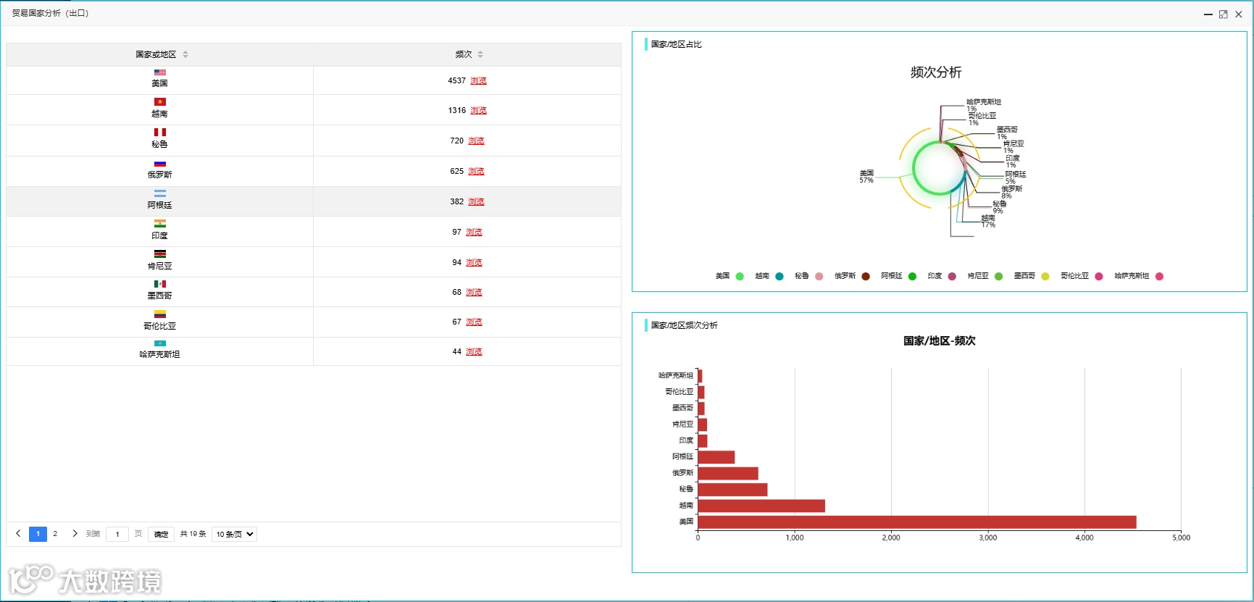Toggle 阿根廷 legend series in pie chart
Viewport: 1254px width, 602px height.
(x=899, y=276)
